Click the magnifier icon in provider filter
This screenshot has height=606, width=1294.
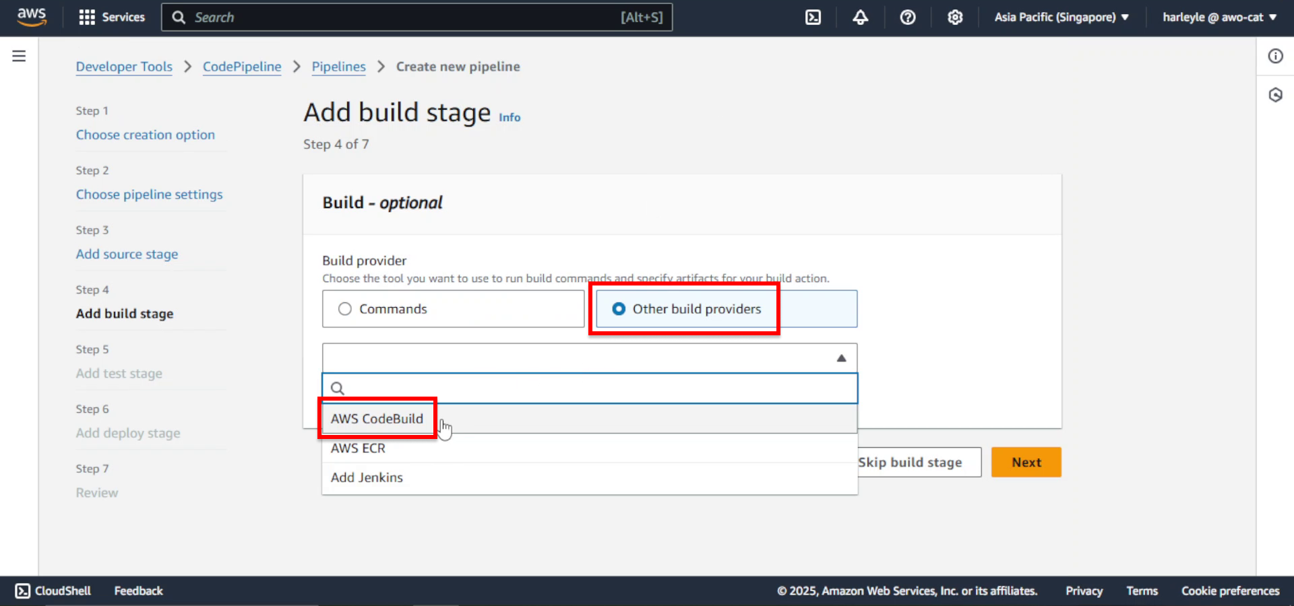[338, 389]
